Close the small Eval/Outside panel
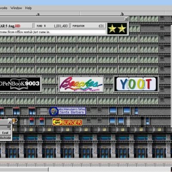Image resolution: width=172 pixels, height=172 pixels. click(9, 122)
